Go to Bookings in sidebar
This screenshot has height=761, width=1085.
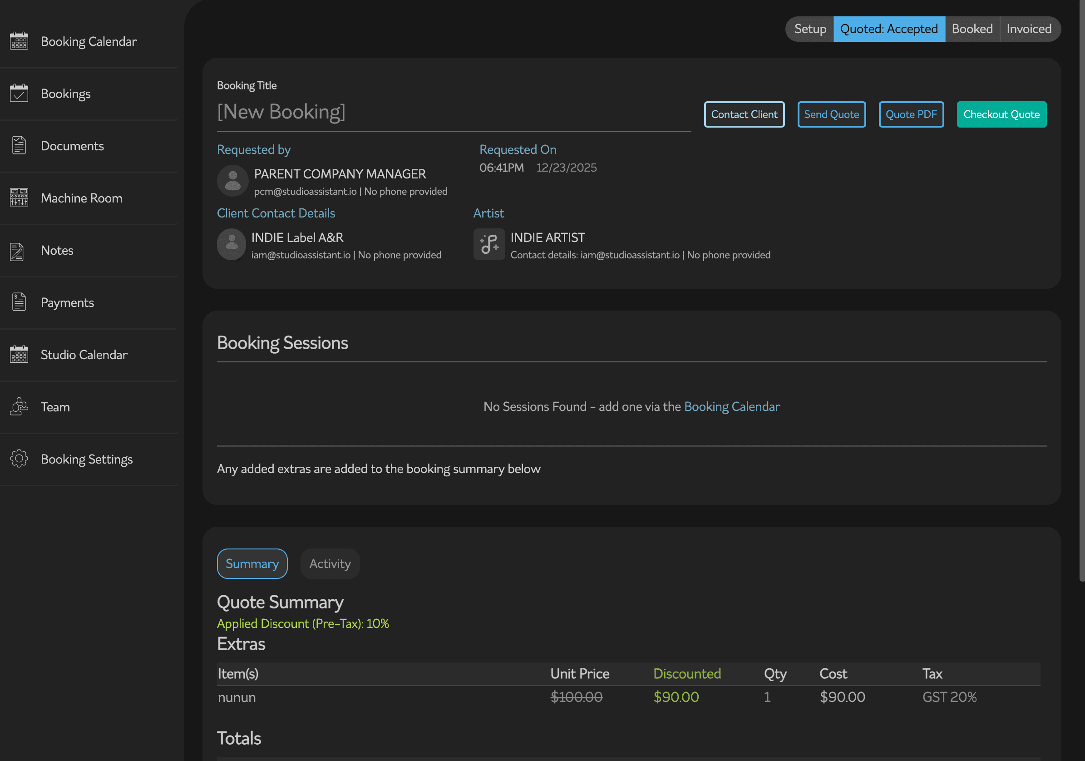click(x=89, y=94)
